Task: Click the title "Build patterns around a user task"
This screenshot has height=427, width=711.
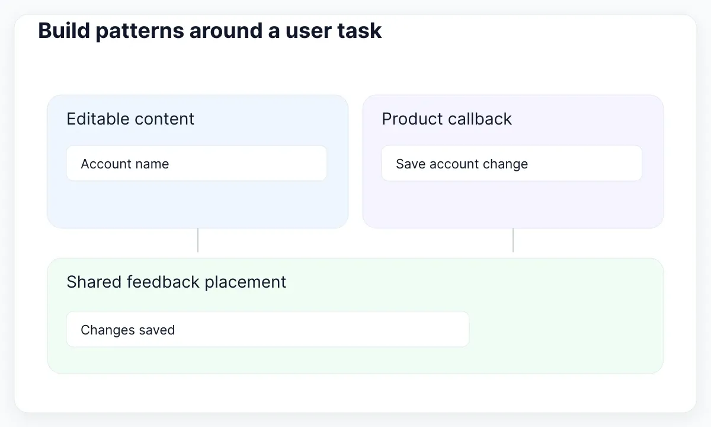Action: pyautogui.click(x=210, y=30)
